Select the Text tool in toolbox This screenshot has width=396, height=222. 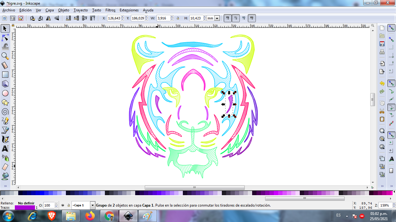pyautogui.click(x=5, y=149)
